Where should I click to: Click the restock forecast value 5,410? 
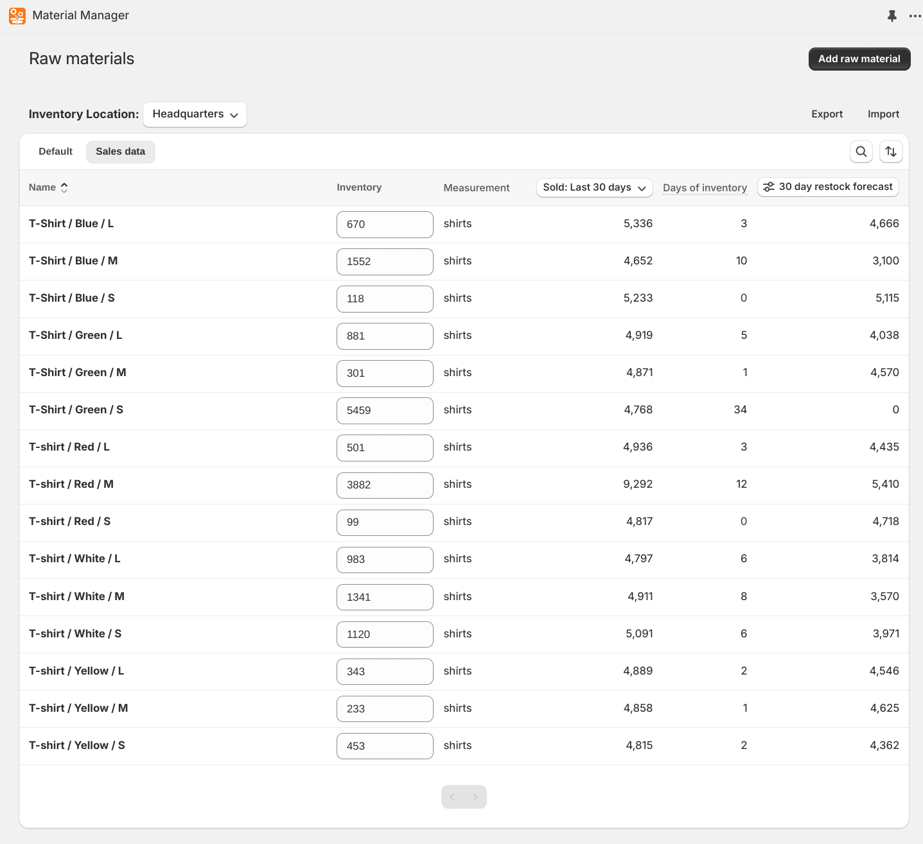(885, 484)
